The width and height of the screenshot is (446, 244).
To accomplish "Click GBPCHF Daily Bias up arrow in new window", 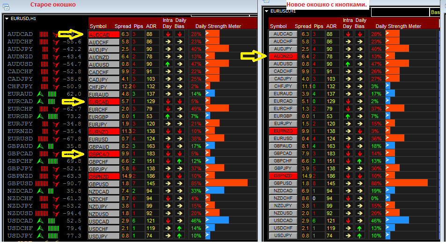I will (x=360, y=161).
